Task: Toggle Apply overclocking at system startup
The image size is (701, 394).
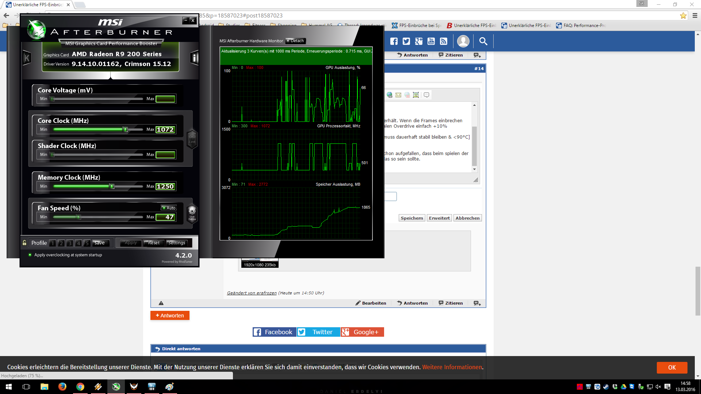Action: pos(30,255)
